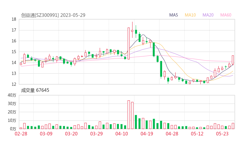Click the 03-20 date axis label
Screen dimensions: 238x141
pos(71,134)
